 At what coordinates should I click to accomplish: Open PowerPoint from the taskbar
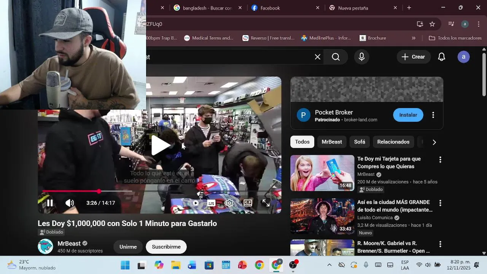[x=242, y=265]
